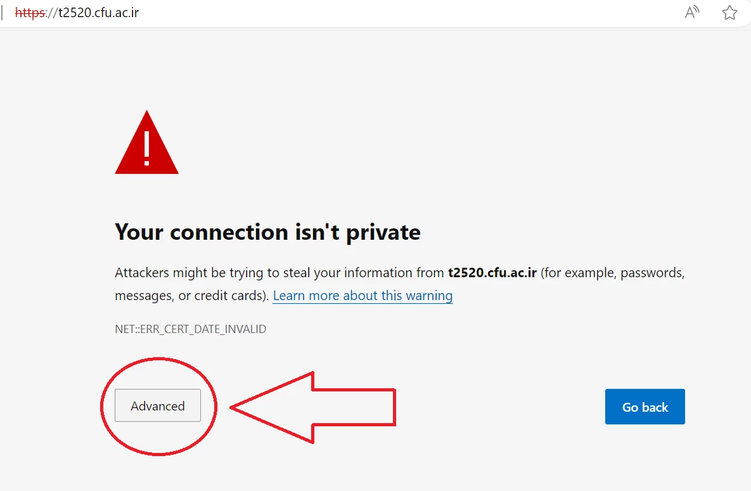Viewport: 751px width, 491px height.
Task: Click the word "Attackers" in the warning
Action: click(143, 273)
